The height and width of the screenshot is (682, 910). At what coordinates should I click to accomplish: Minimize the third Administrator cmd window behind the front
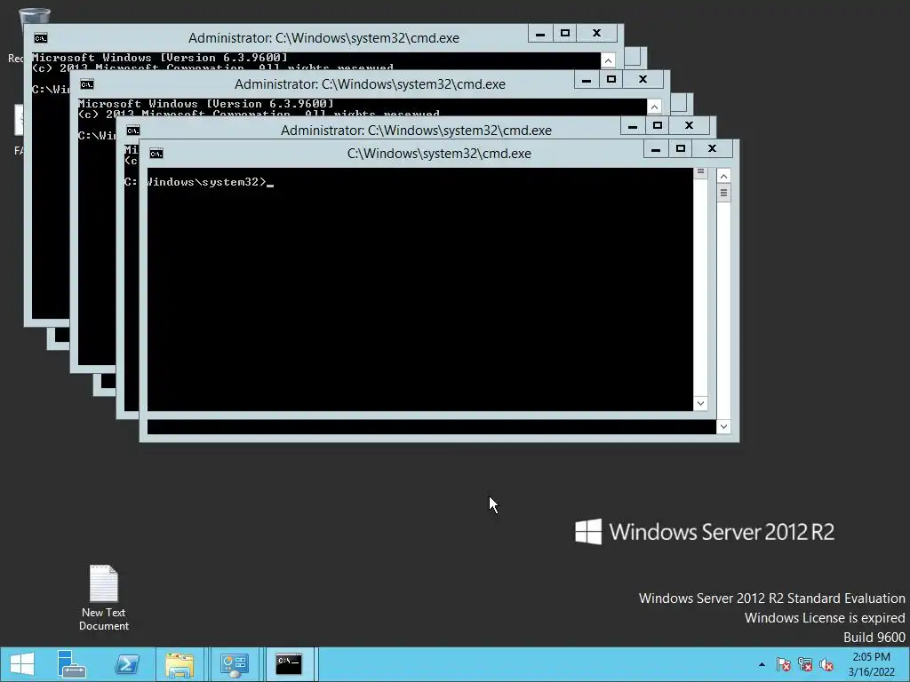633,126
